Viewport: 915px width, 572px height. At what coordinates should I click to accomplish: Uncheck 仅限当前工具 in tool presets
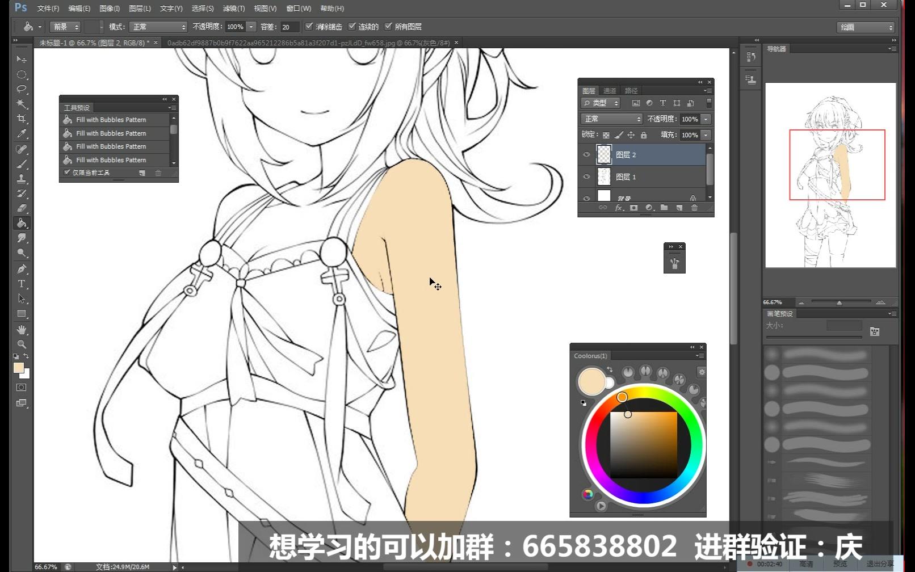click(x=67, y=173)
